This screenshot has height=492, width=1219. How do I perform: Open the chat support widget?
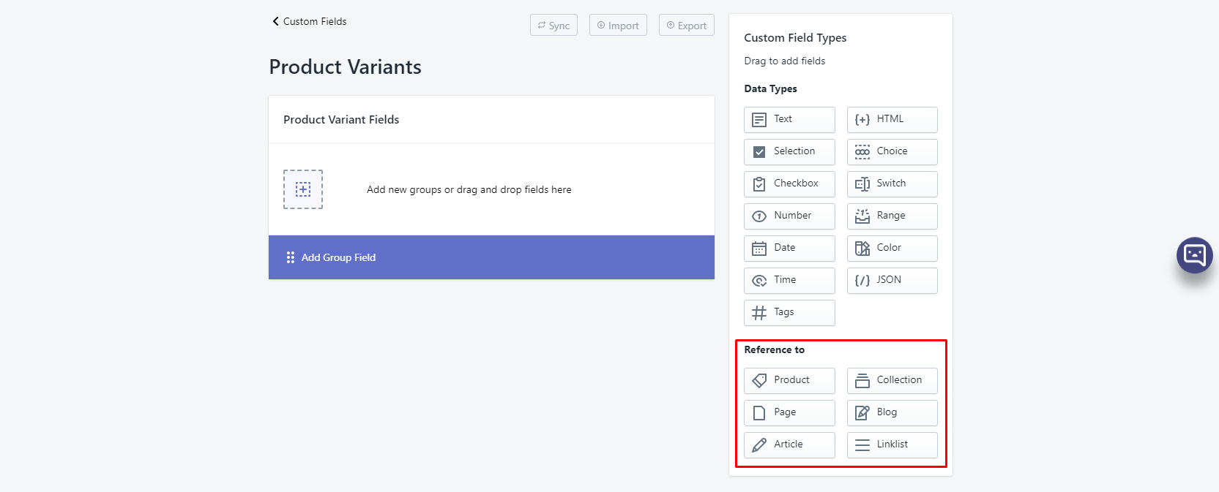[x=1194, y=255]
